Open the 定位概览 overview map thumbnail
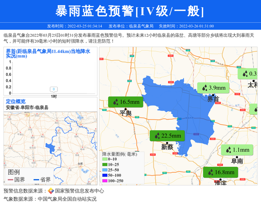 coord(50,143)
